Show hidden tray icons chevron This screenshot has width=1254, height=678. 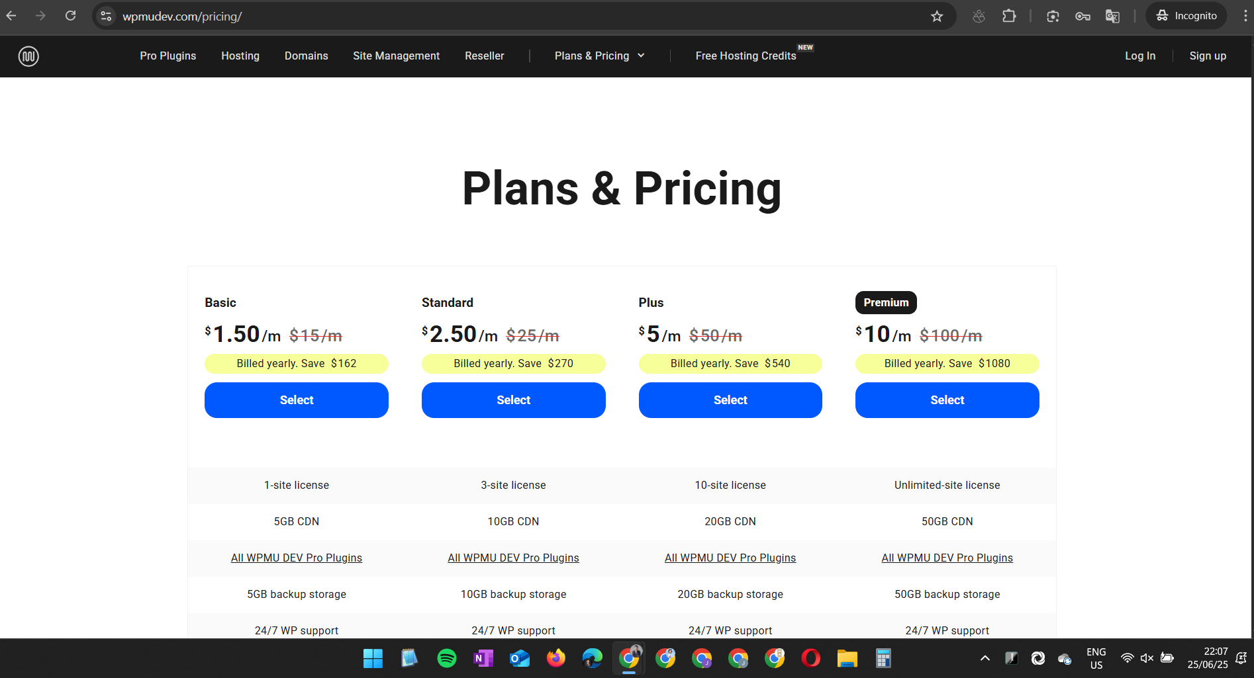pyautogui.click(x=985, y=658)
